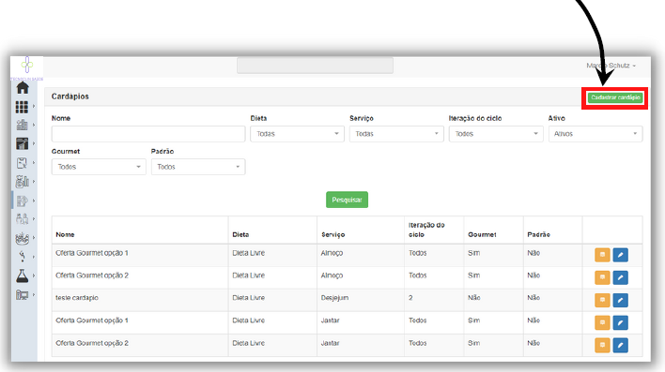Click the Dieta column header in the table
This screenshot has height=372, width=665.
[x=240, y=234]
